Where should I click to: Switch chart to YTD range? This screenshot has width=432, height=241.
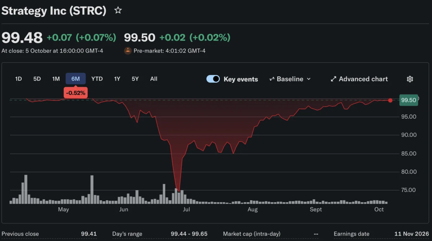click(97, 79)
